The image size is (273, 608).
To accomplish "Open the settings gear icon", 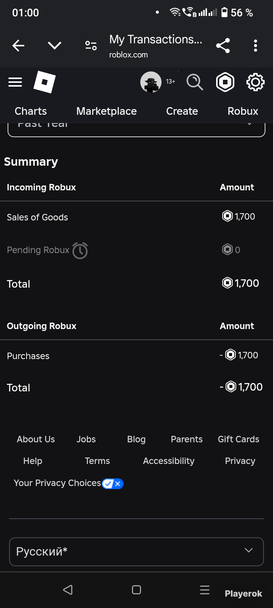I will coord(256,82).
